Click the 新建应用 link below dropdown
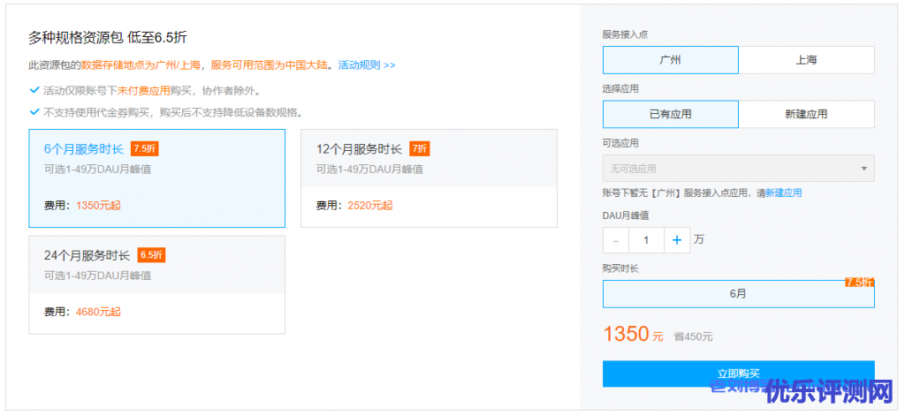The image size is (905, 415). [x=783, y=193]
